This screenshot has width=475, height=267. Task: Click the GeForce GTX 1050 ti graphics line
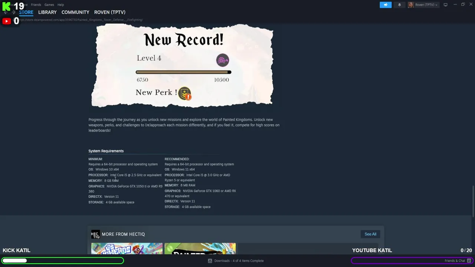pos(125,189)
